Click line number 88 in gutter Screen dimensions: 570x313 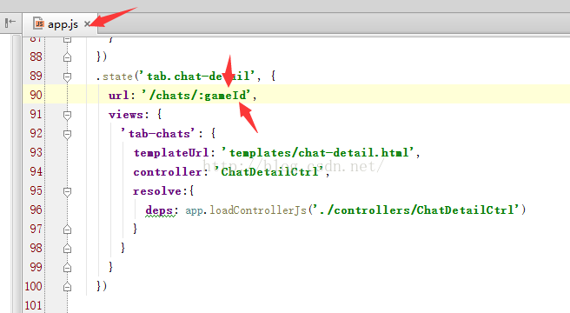pyautogui.click(x=36, y=57)
